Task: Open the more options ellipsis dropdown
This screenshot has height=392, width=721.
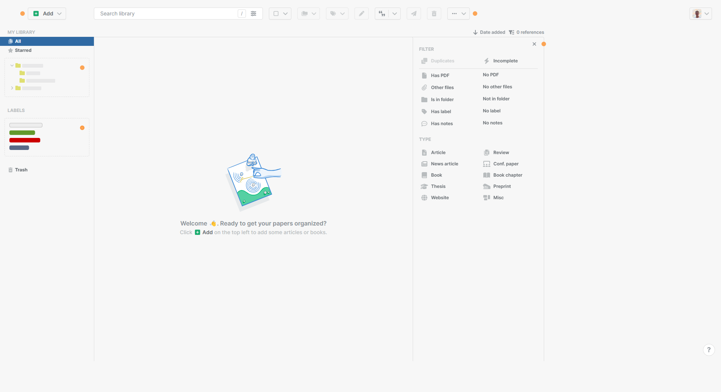Action: tap(458, 14)
